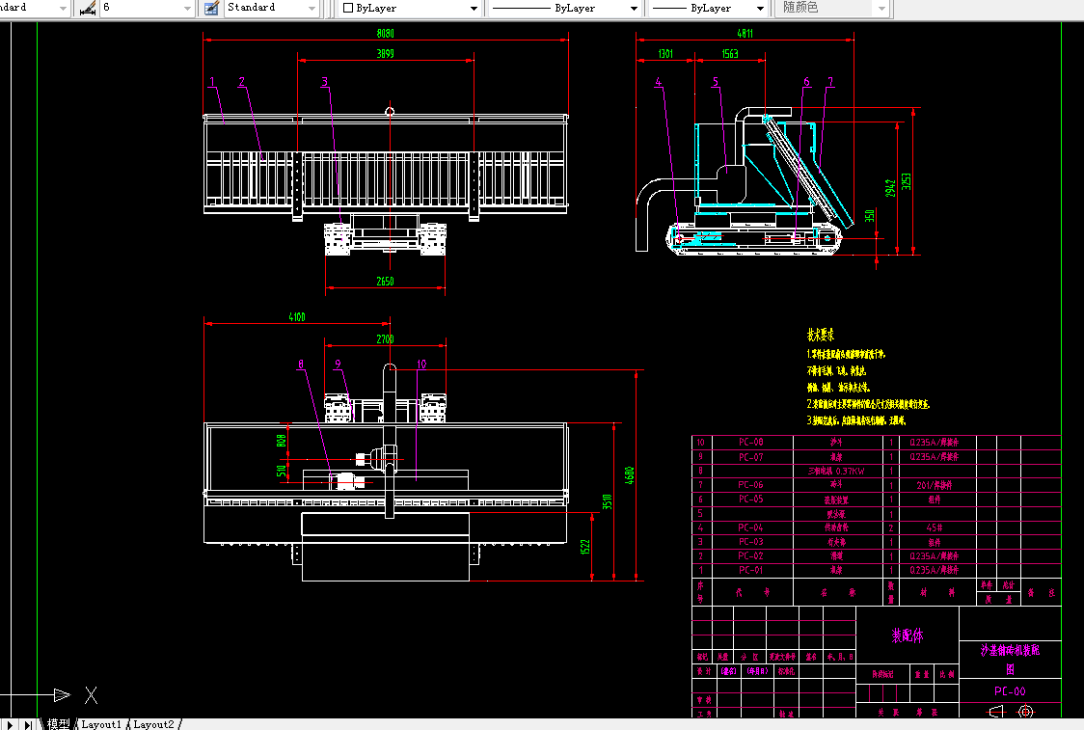
Task: Click the table style manager icon
Action: pyautogui.click(x=211, y=9)
